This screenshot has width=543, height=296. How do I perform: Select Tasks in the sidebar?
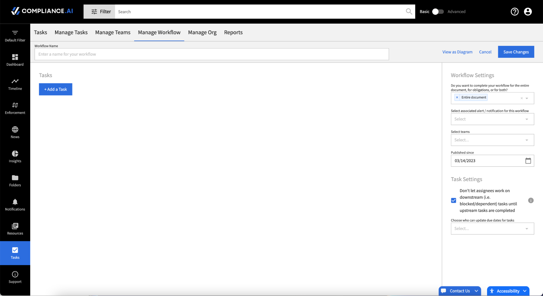tap(15, 253)
